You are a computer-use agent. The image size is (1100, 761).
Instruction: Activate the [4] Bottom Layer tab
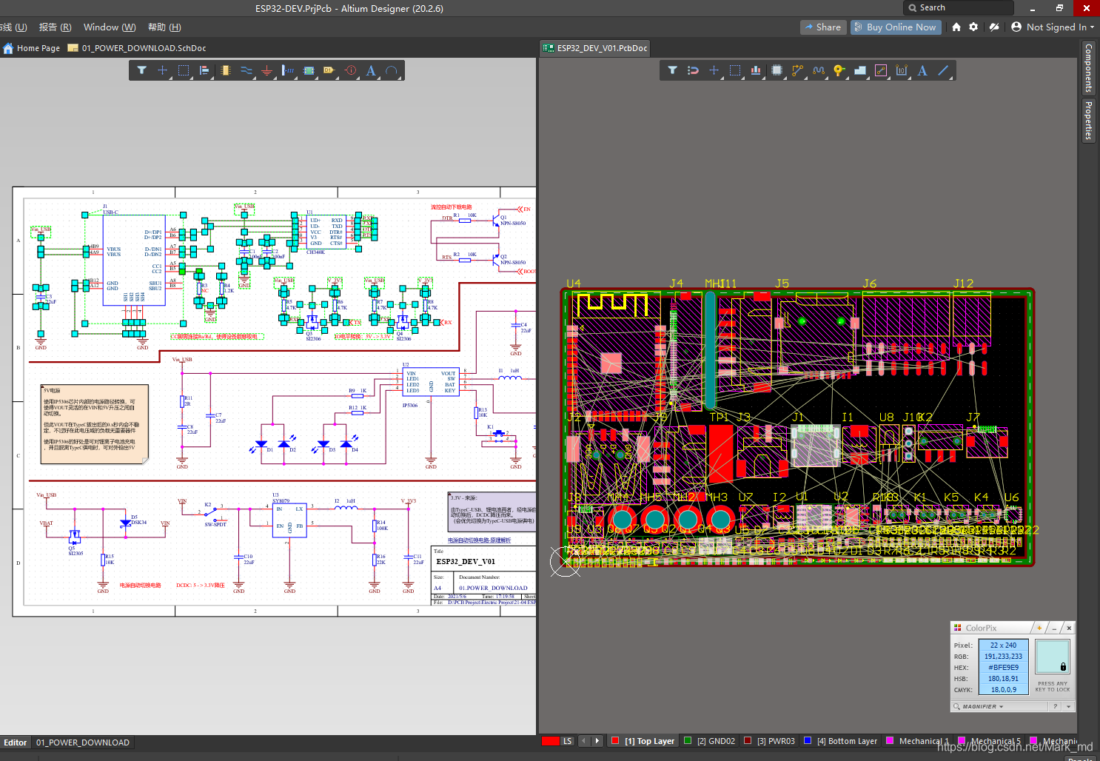[x=840, y=741]
